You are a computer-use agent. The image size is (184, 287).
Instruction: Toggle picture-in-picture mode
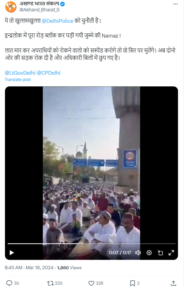[x=160, y=253]
